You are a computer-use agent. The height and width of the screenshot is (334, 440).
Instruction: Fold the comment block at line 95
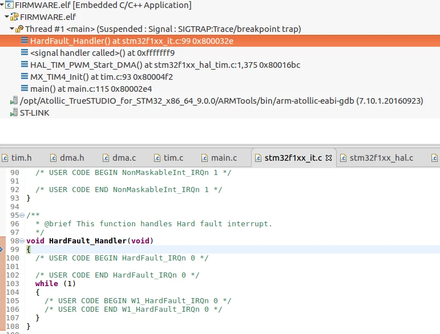[x=22, y=215]
